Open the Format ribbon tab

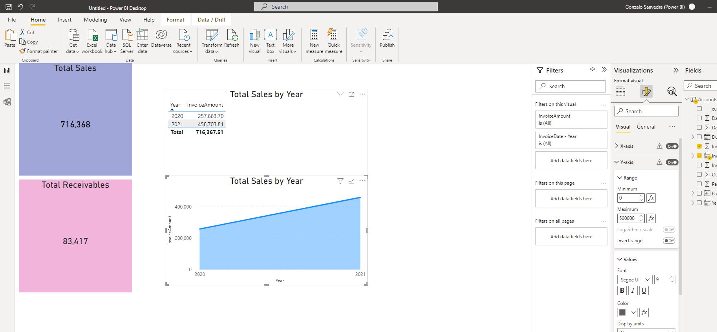175,20
